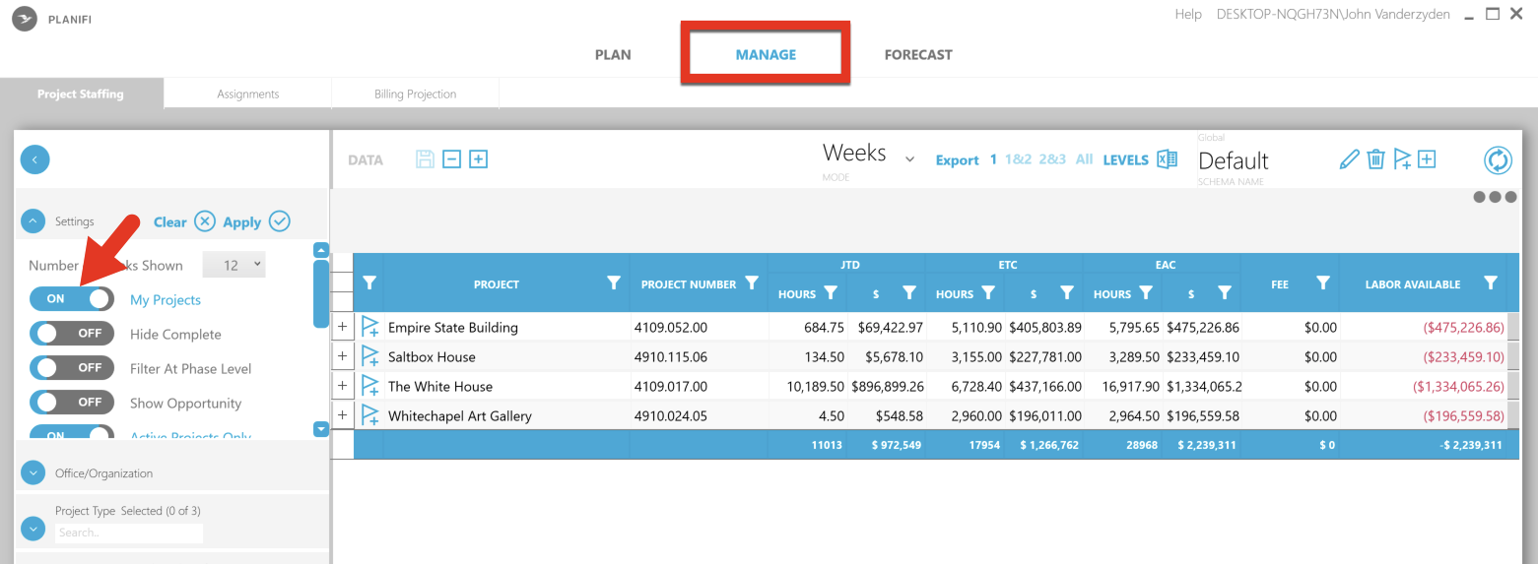
Task: Switch to the FORECAST tab
Action: pyautogui.click(x=918, y=55)
